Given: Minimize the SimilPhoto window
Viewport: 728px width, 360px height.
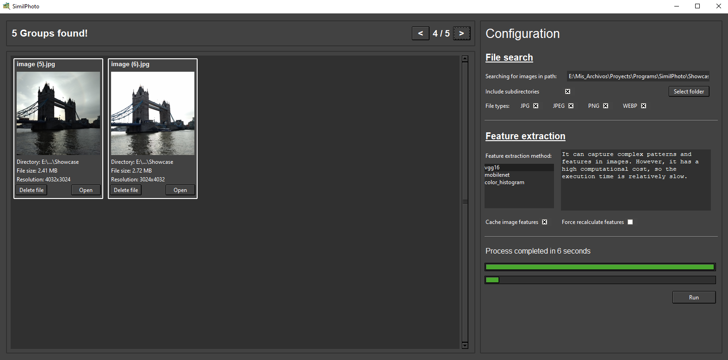Looking at the screenshot, I should coord(677,6).
